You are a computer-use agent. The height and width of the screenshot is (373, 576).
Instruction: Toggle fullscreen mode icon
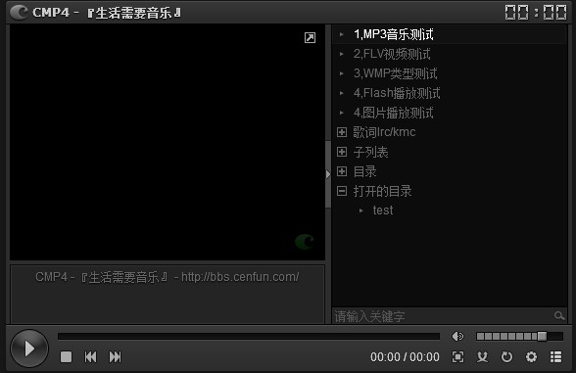[457, 356]
